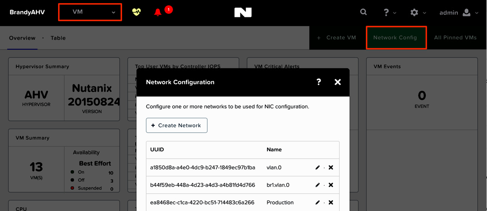This screenshot has height=211, width=487.
Task: Click the Off availability status row
Action: pos(92,180)
